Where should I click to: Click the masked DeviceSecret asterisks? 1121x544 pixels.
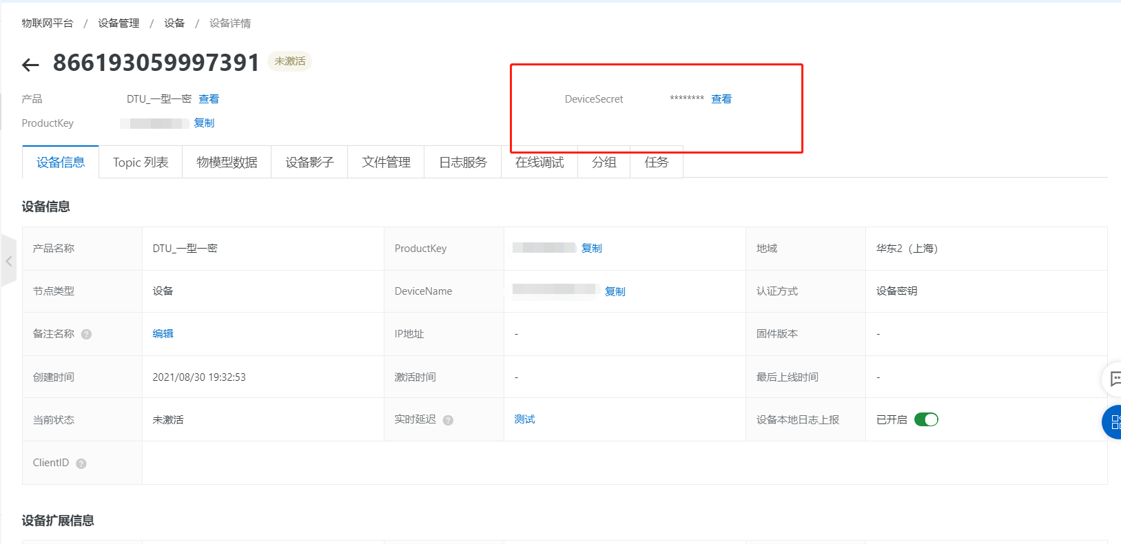[x=687, y=99]
